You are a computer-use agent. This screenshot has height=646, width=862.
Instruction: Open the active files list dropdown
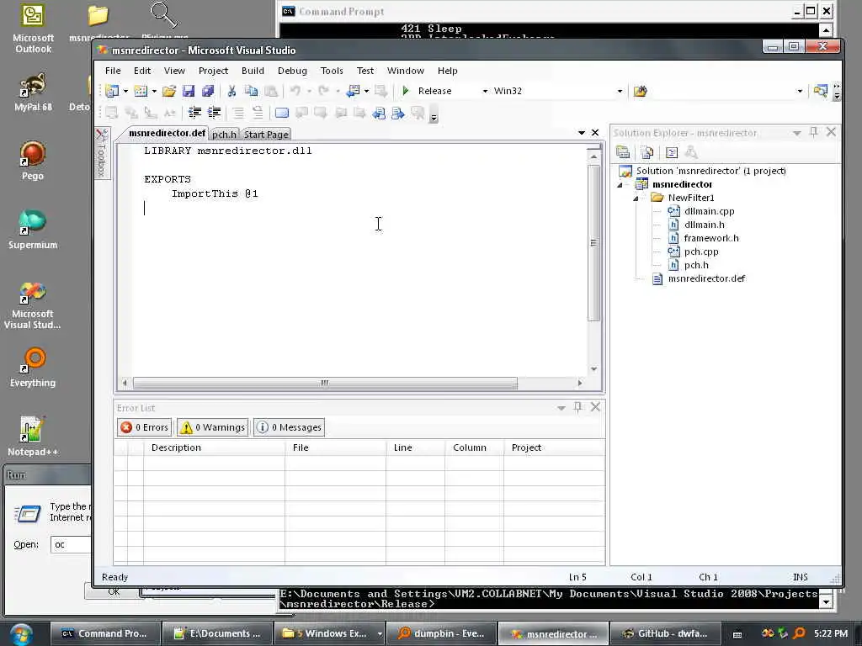click(582, 133)
